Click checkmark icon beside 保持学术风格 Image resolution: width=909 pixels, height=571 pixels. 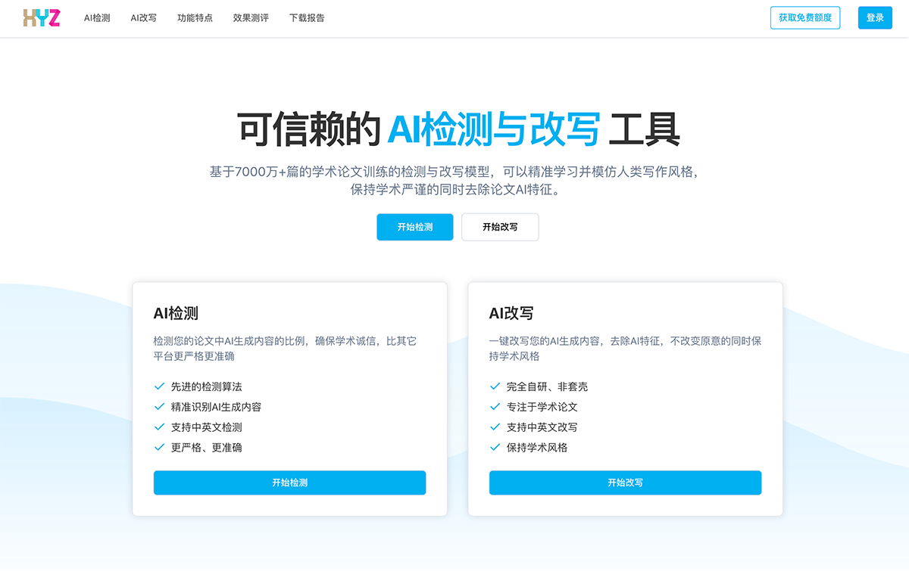[x=495, y=447]
